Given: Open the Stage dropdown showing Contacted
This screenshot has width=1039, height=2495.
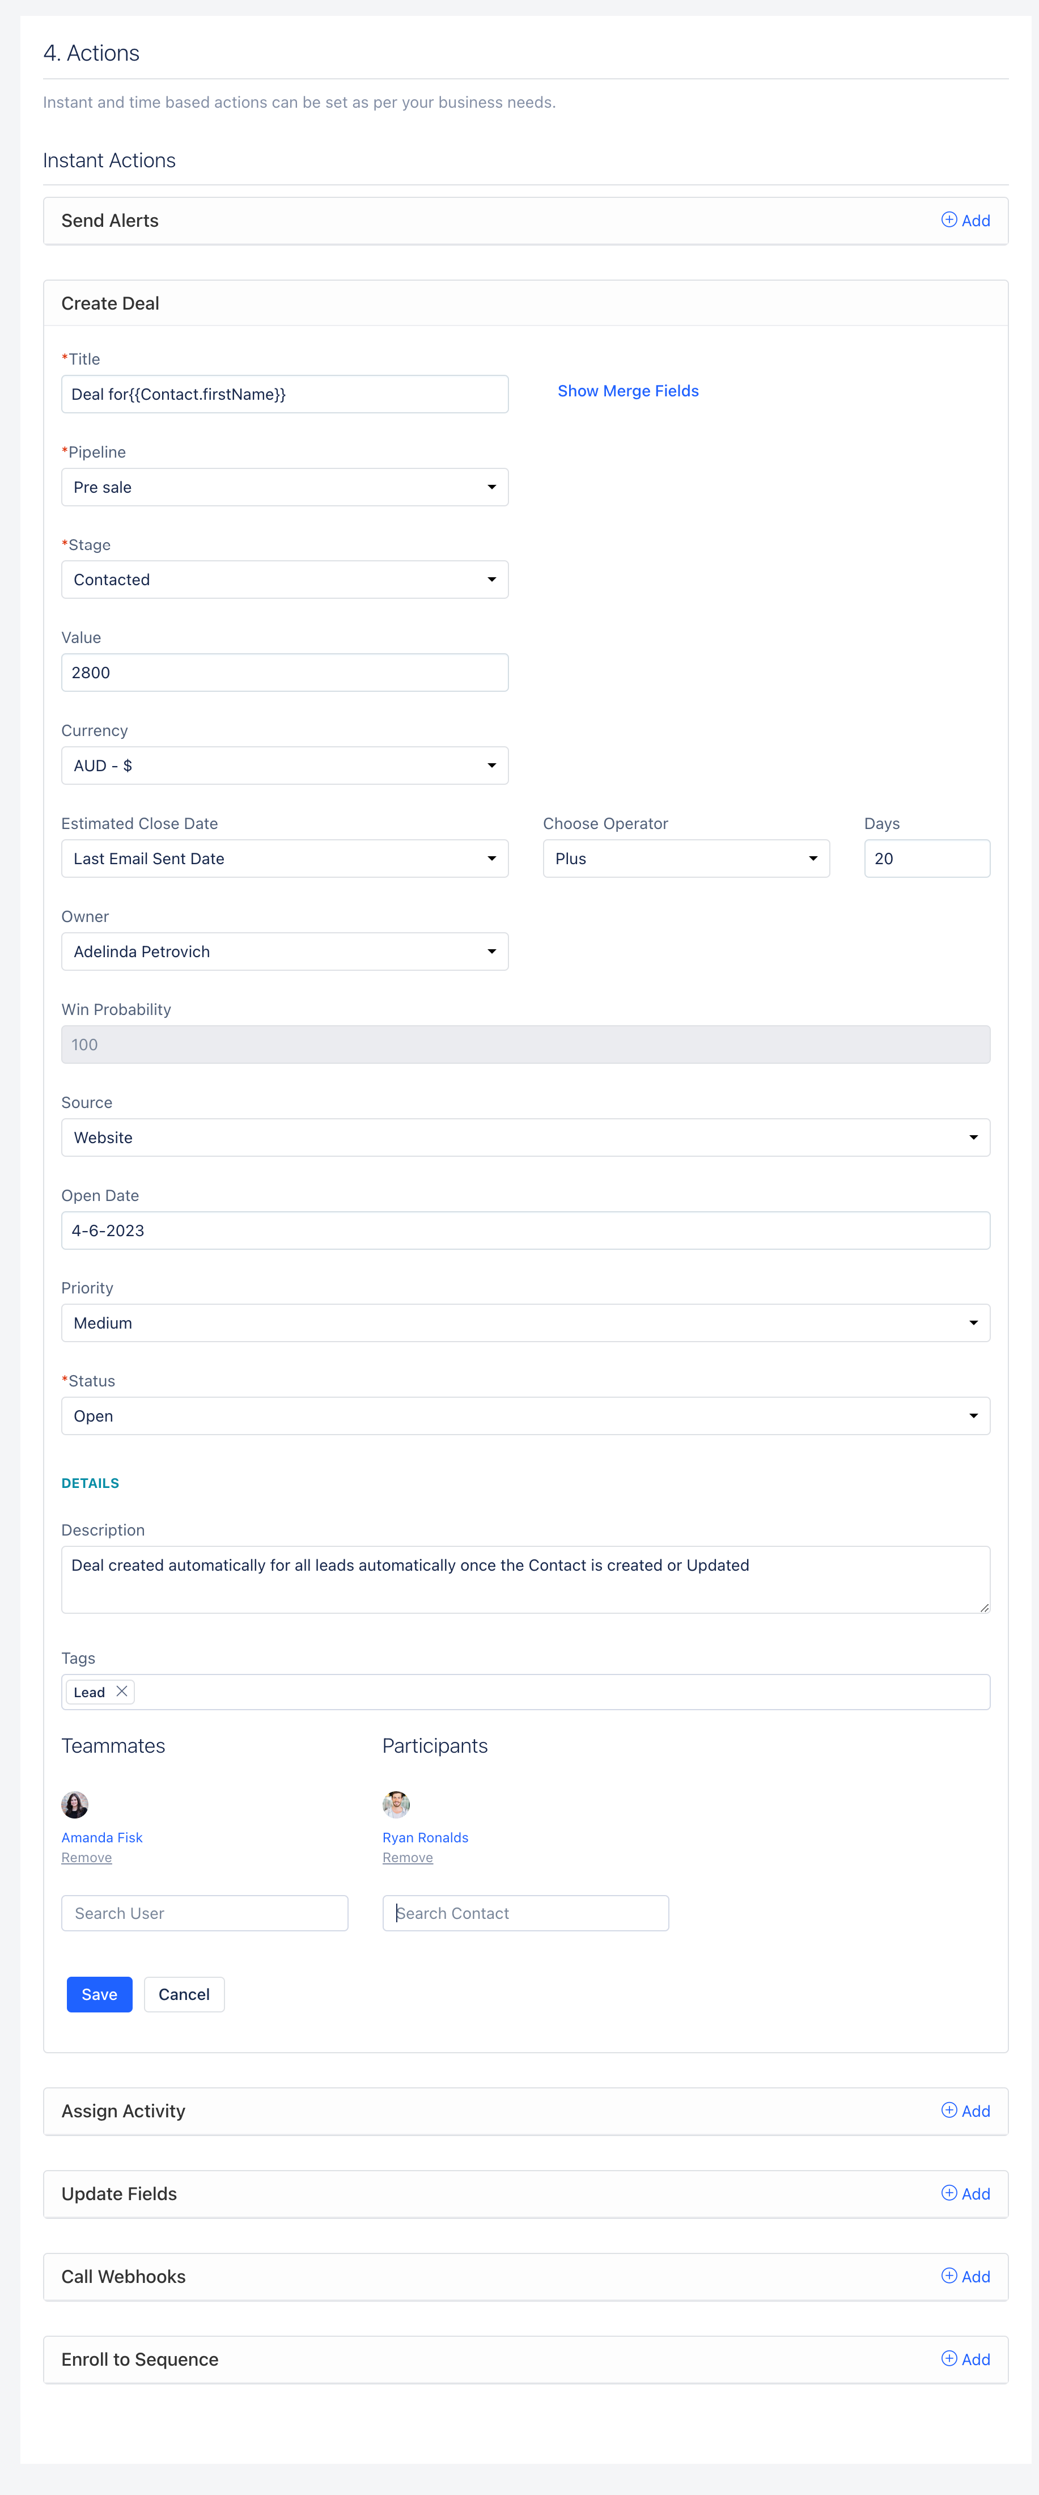Looking at the screenshot, I should coord(285,579).
